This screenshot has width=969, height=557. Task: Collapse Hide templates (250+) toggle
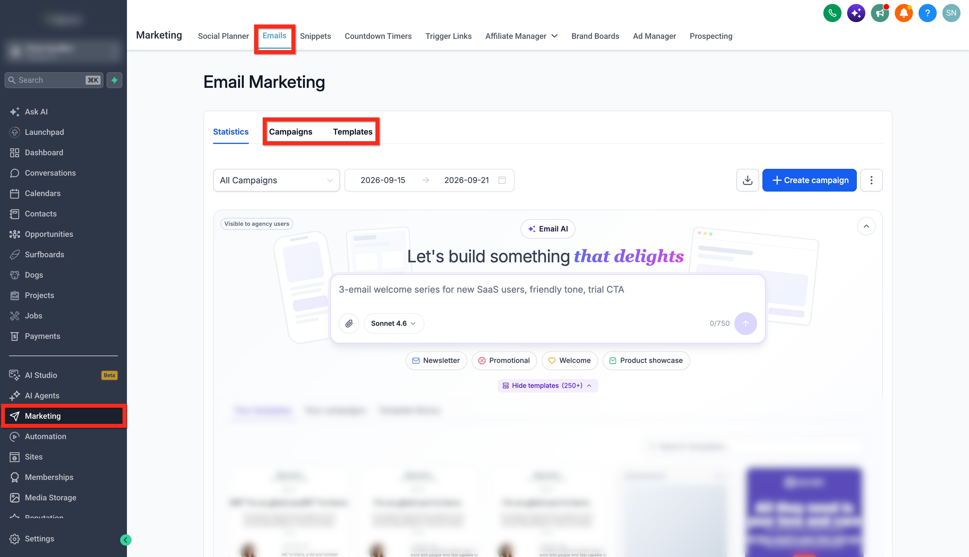(547, 386)
